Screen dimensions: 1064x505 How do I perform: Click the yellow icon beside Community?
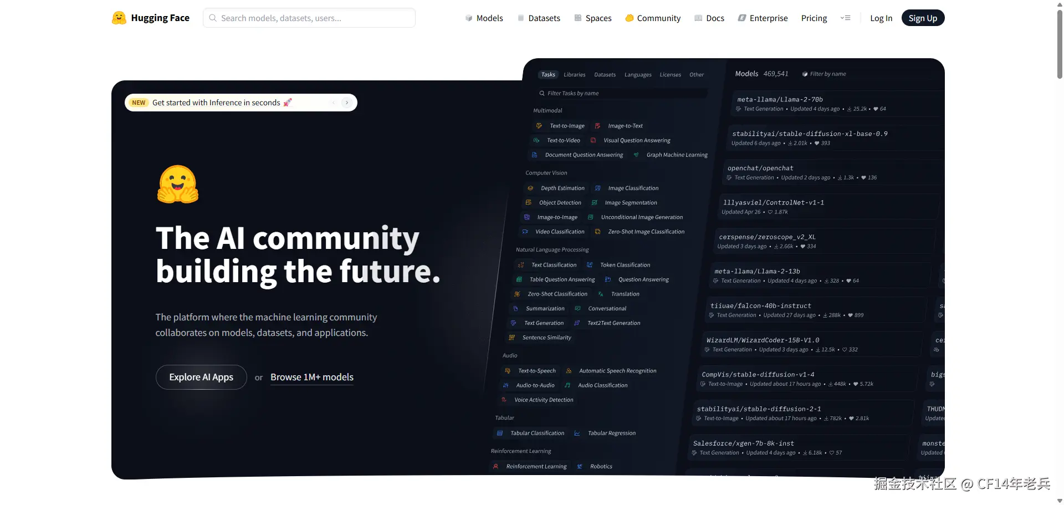pyautogui.click(x=630, y=18)
